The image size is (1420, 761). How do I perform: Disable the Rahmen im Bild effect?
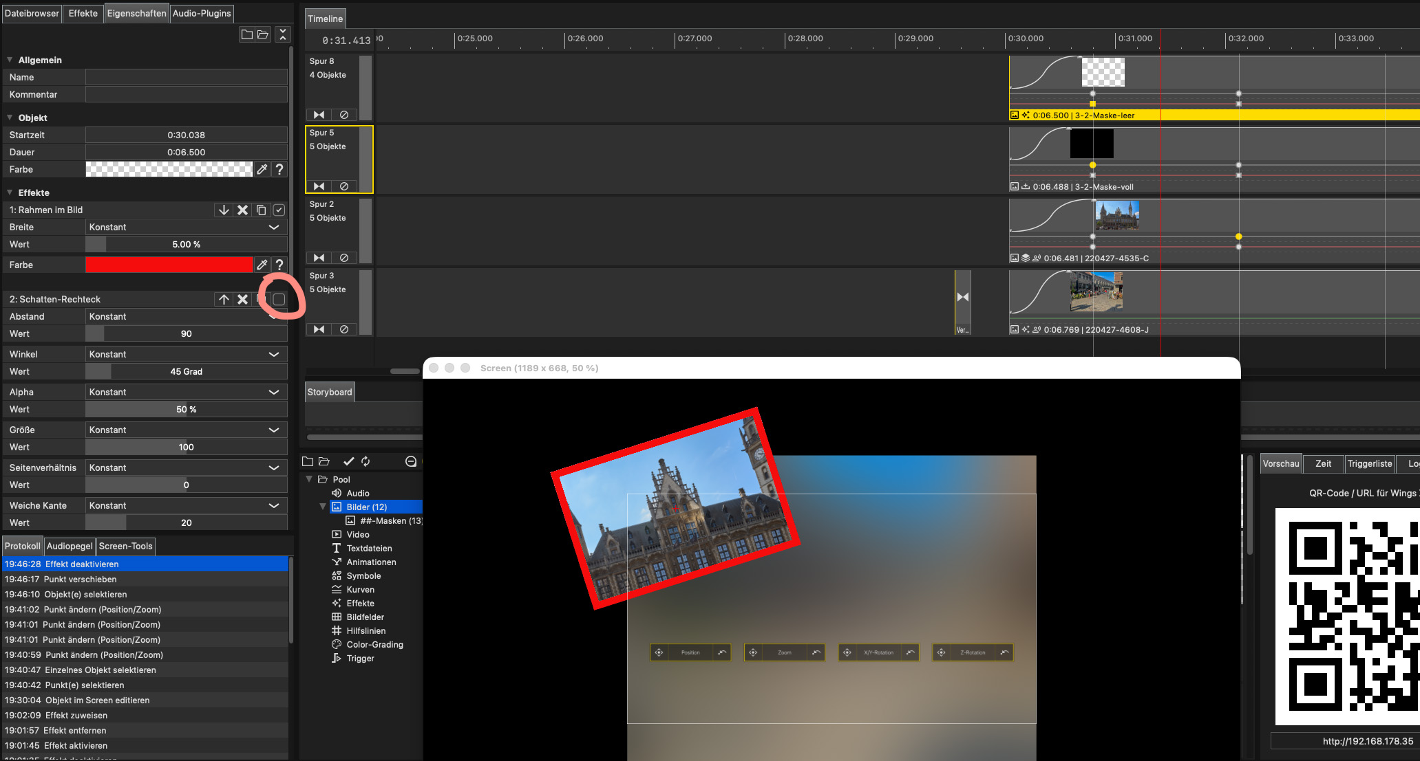[x=279, y=210]
